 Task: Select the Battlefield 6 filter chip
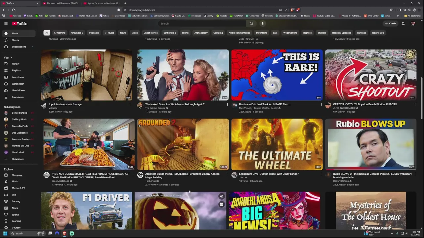click(170, 33)
